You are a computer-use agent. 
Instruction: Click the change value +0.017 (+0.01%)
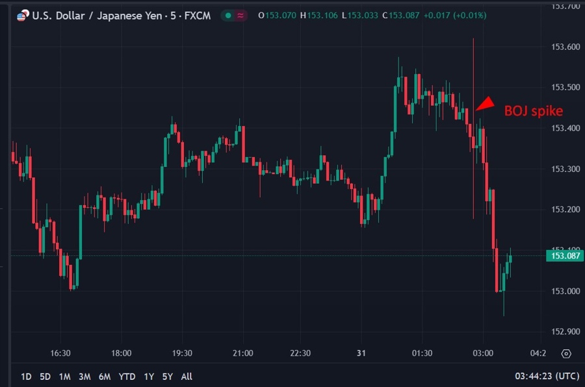point(455,16)
